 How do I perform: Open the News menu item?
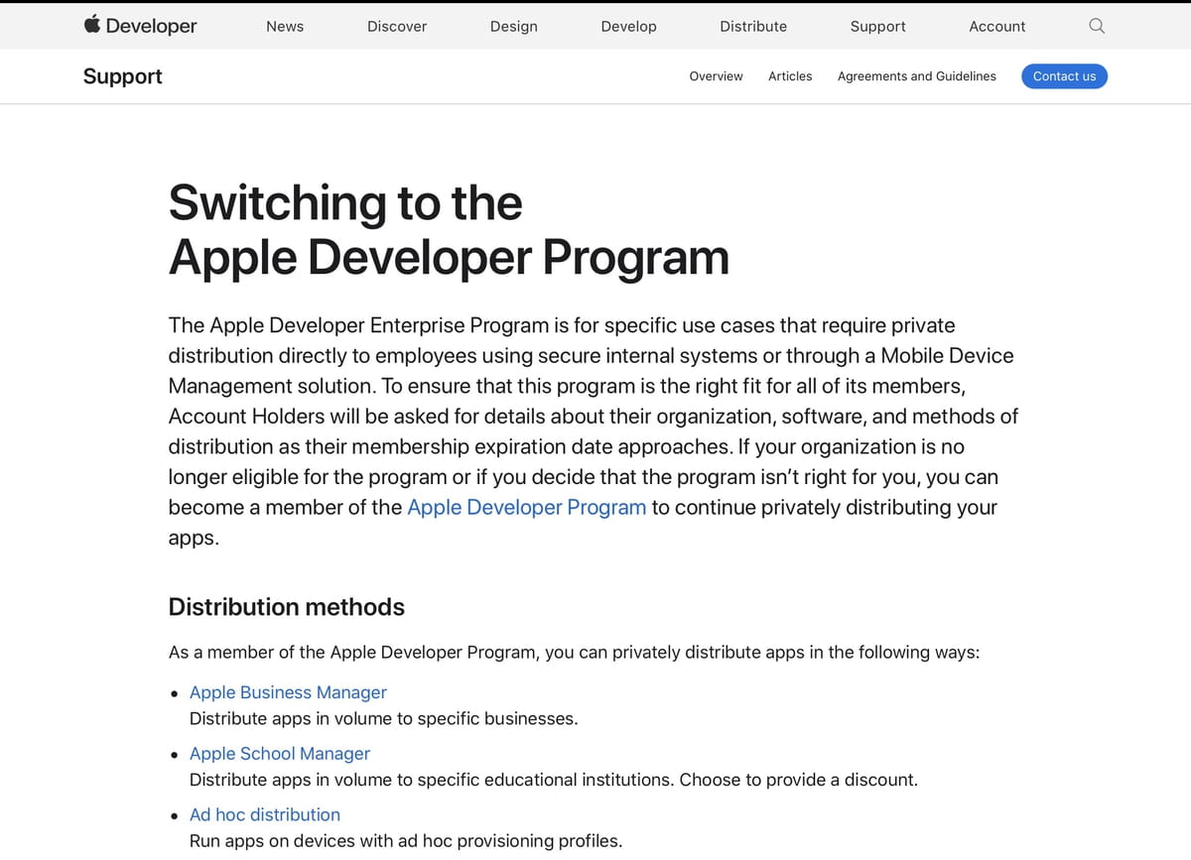[285, 27]
